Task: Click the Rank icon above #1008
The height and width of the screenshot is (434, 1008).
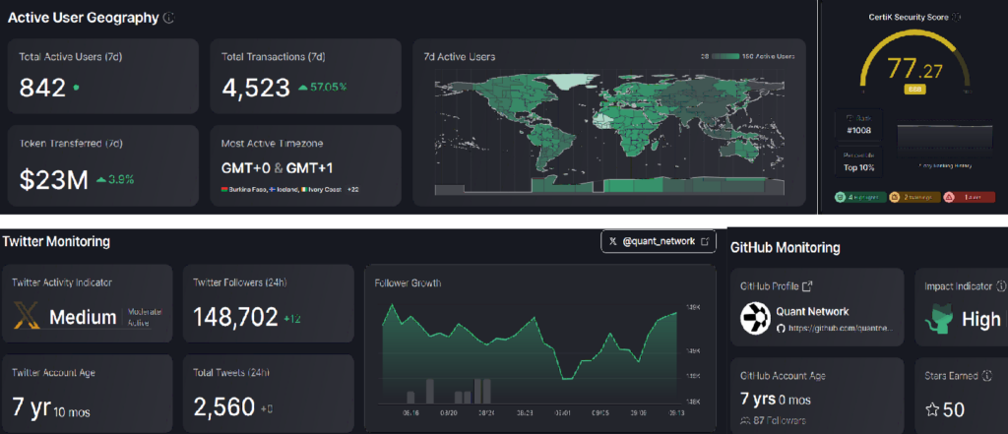Action: tap(849, 119)
